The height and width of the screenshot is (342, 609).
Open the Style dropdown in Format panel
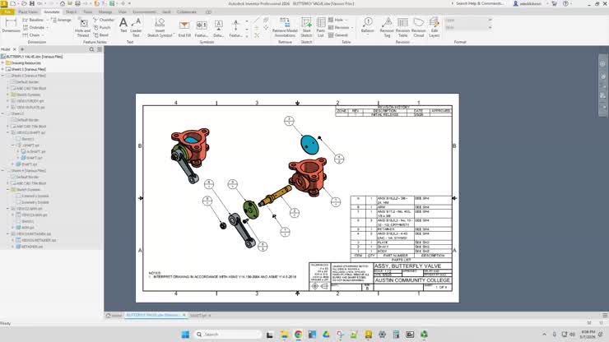coord(490,28)
